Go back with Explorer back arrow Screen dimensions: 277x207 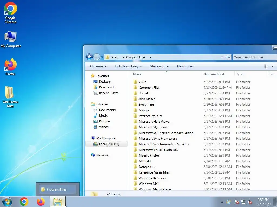[x=89, y=57]
